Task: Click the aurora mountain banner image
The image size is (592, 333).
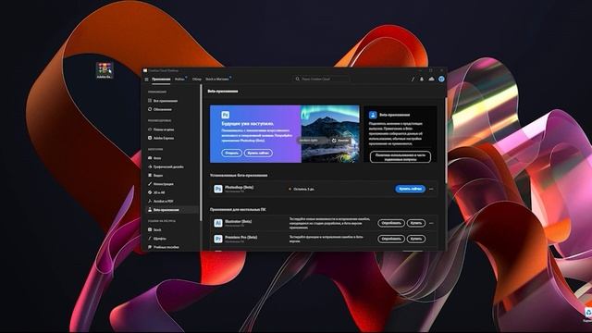Action: [330, 134]
